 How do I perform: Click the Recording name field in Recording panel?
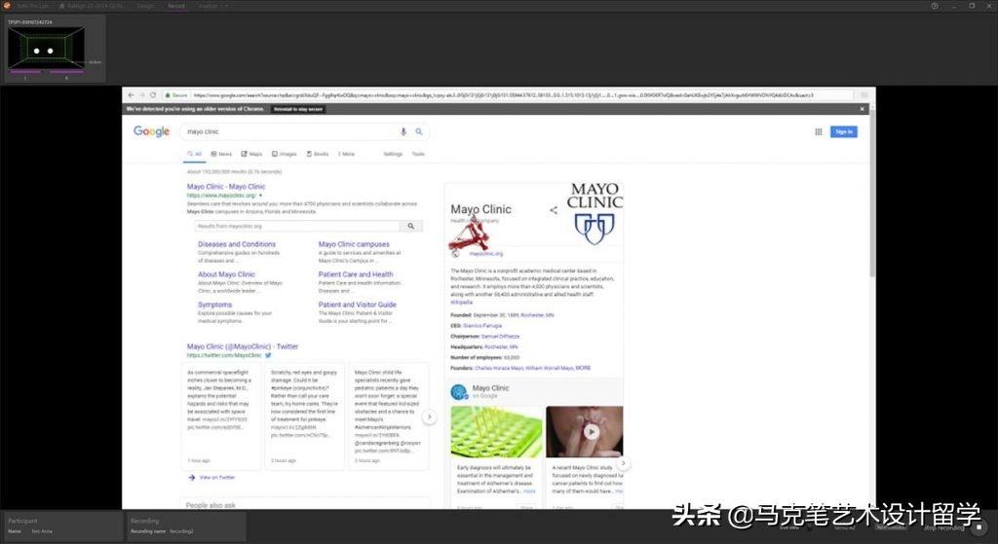[182, 531]
